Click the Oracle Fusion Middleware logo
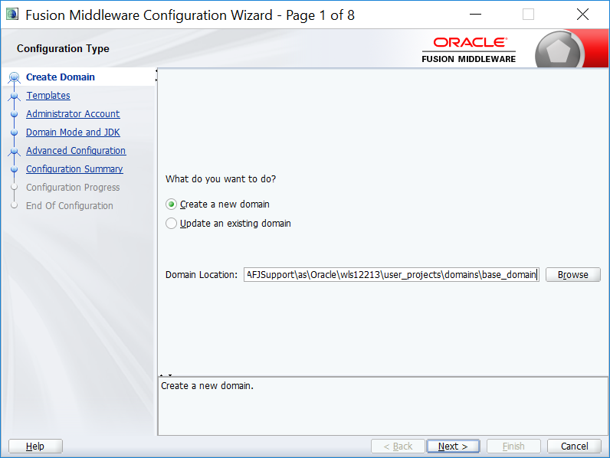Image resolution: width=610 pixels, height=458 pixels. point(469,49)
